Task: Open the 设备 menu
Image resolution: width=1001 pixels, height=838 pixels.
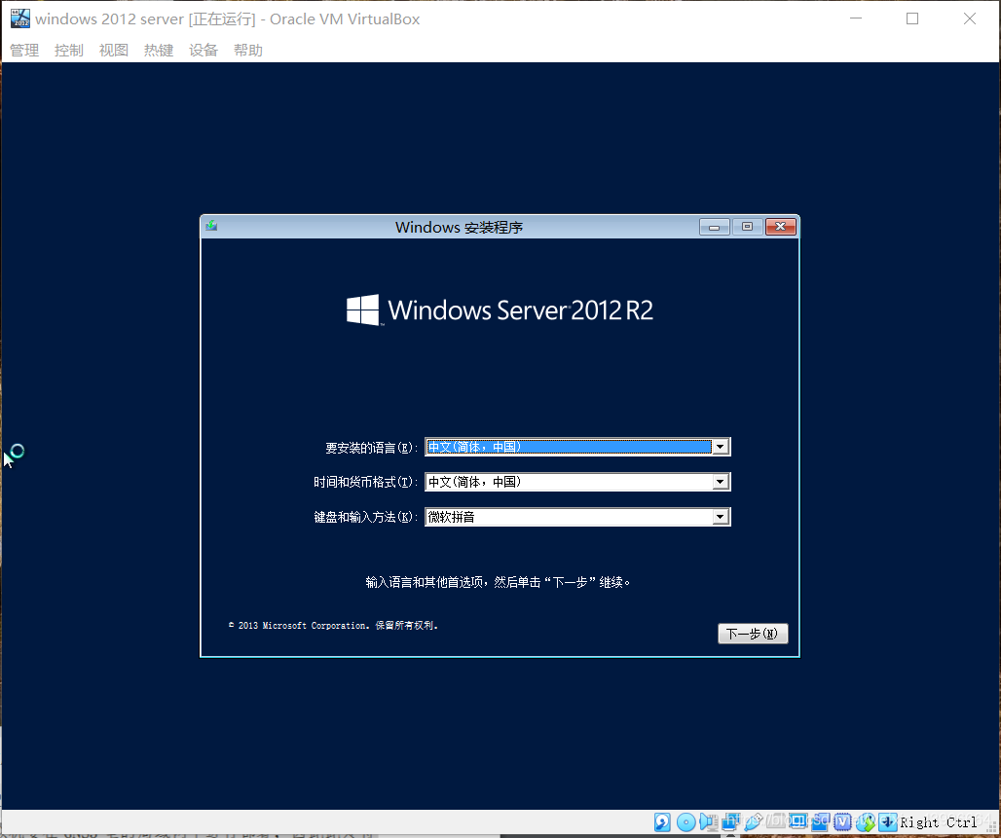Action: coord(203,51)
